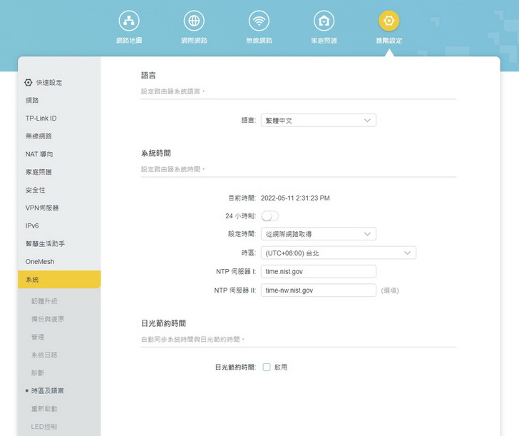Open 備份與復原 backup and restore
Viewport: 519px width, 436px height.
47,319
